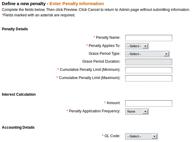Click the Interest Calculation section heading
Viewport: 192px width, 142px height.
[19, 94]
